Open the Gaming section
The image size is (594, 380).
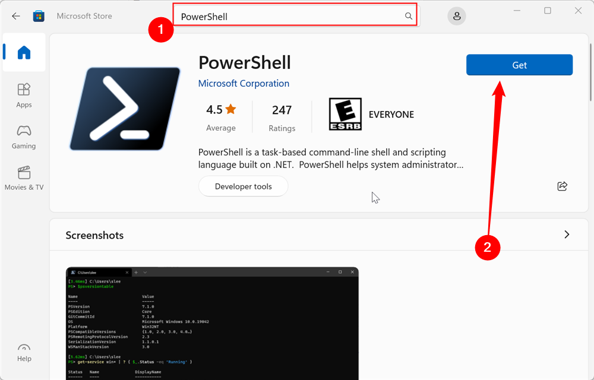[x=24, y=137]
